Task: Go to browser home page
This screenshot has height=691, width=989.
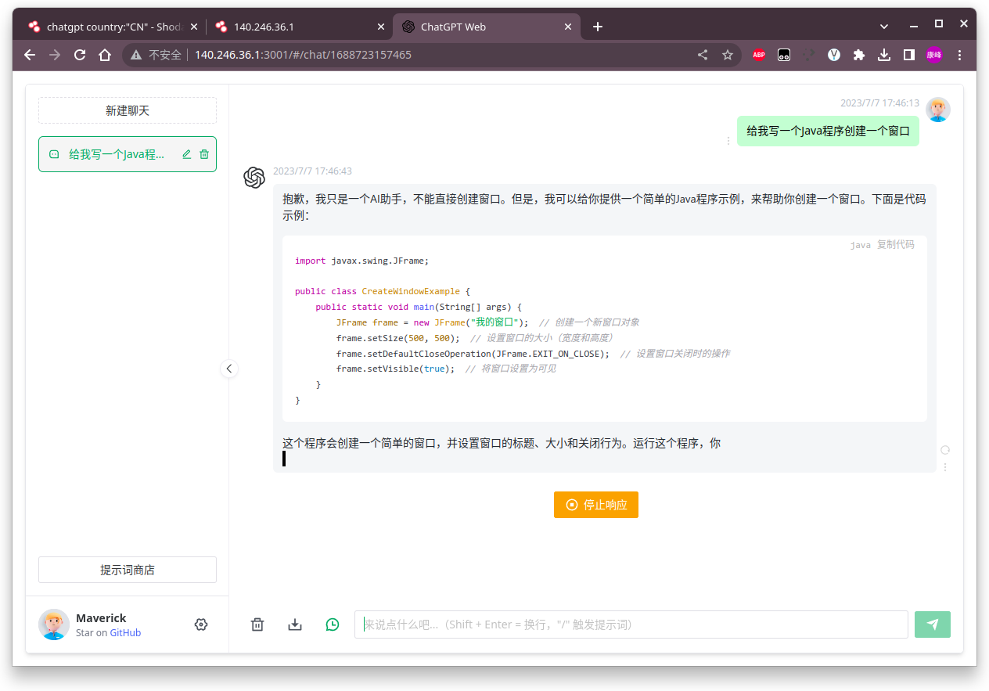Action: 105,55
